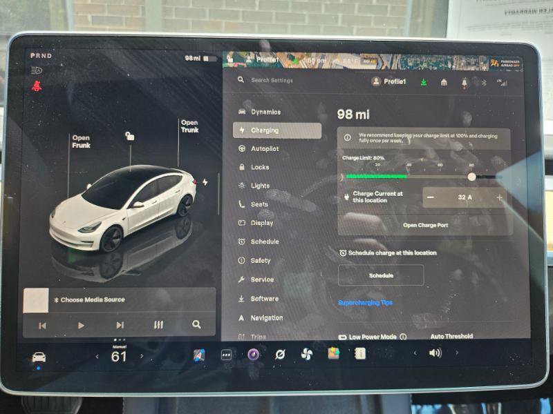Open the Profile1 driver profile selector

389,81
